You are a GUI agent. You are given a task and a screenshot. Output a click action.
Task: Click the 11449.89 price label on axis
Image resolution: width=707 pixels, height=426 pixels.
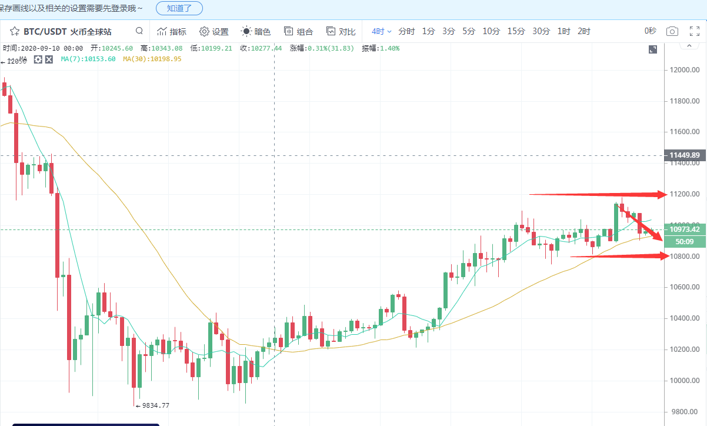click(x=684, y=155)
